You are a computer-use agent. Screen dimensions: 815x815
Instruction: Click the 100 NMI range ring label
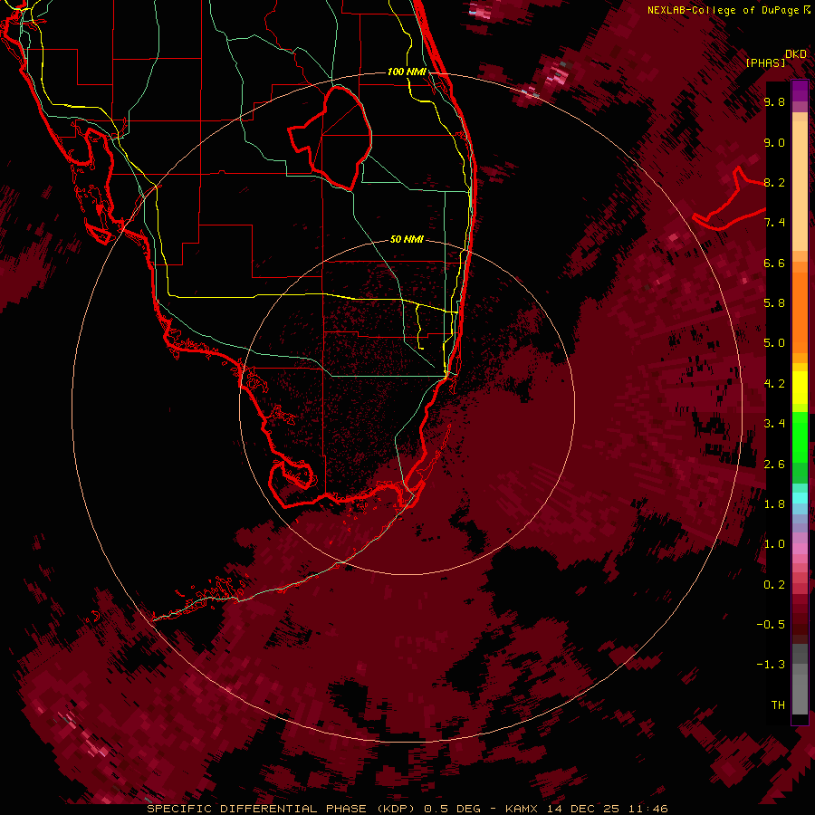(x=407, y=72)
